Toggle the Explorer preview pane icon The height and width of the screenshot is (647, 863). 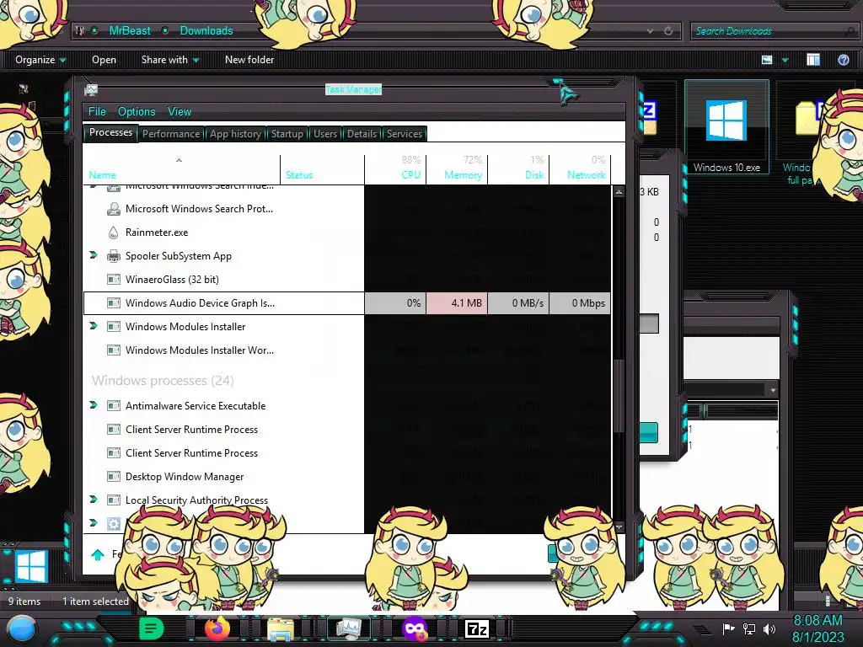tap(813, 60)
